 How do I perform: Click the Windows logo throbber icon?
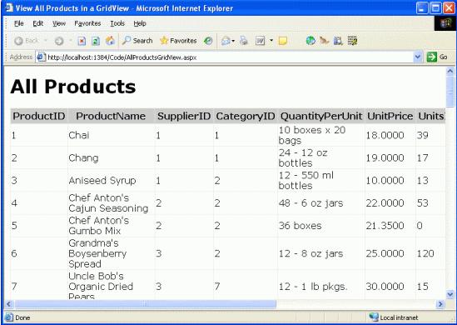[x=445, y=23]
